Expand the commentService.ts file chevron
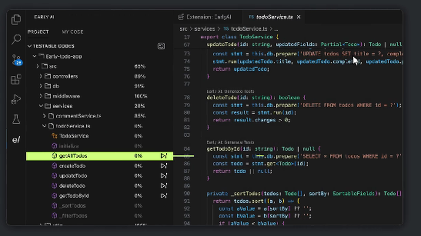The height and width of the screenshot is (236, 421). pos(44,116)
